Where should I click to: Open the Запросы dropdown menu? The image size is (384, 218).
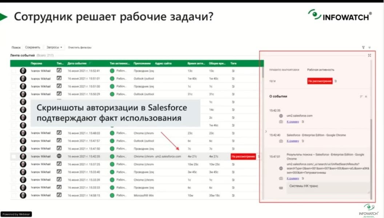pos(54,47)
